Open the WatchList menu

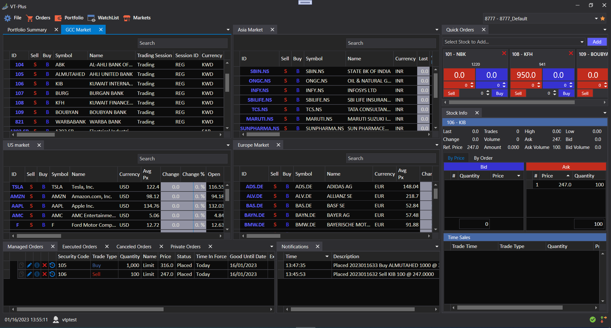point(103,18)
